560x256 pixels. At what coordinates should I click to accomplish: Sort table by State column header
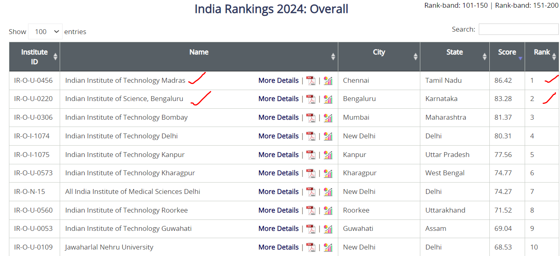click(455, 57)
